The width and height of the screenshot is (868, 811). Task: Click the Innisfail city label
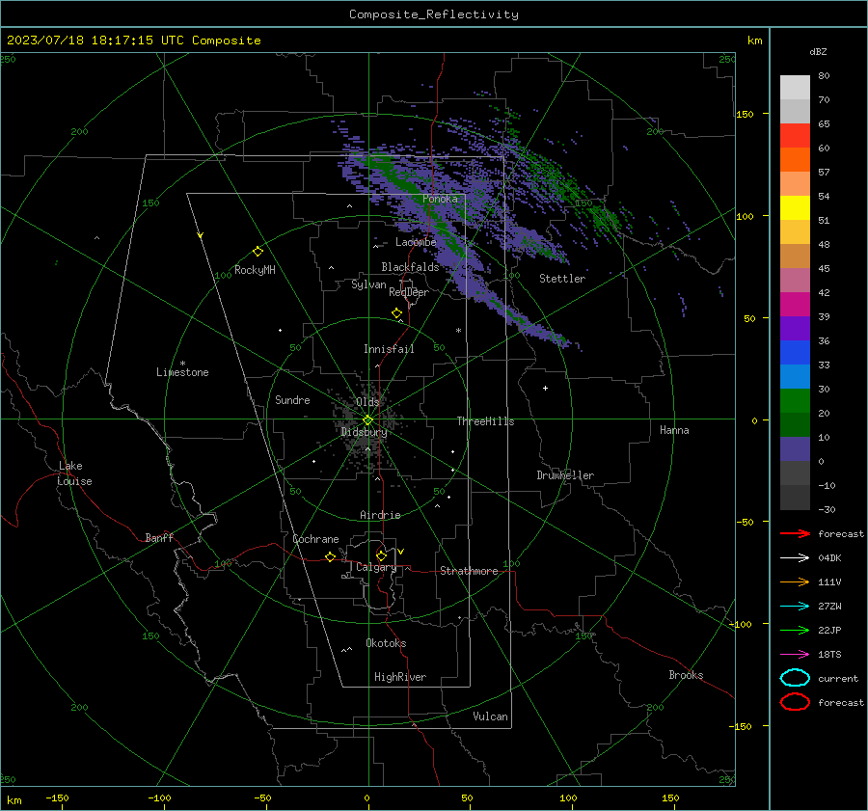pos(389,349)
